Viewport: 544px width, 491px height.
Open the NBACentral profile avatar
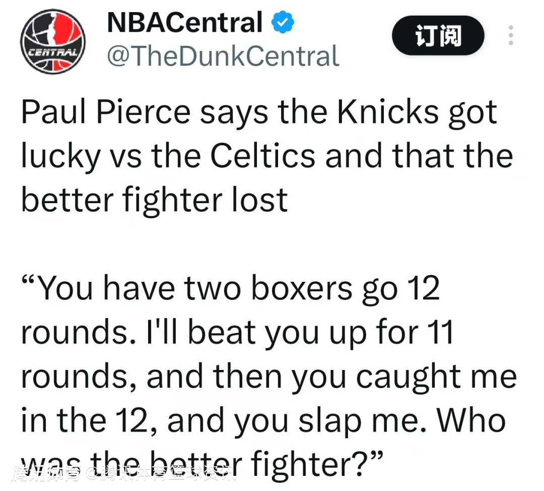[x=52, y=41]
